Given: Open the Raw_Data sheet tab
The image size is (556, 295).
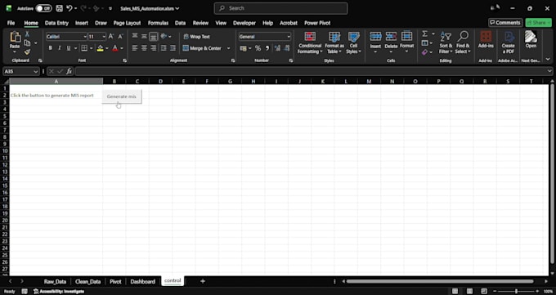Looking at the screenshot, I should pos(55,282).
